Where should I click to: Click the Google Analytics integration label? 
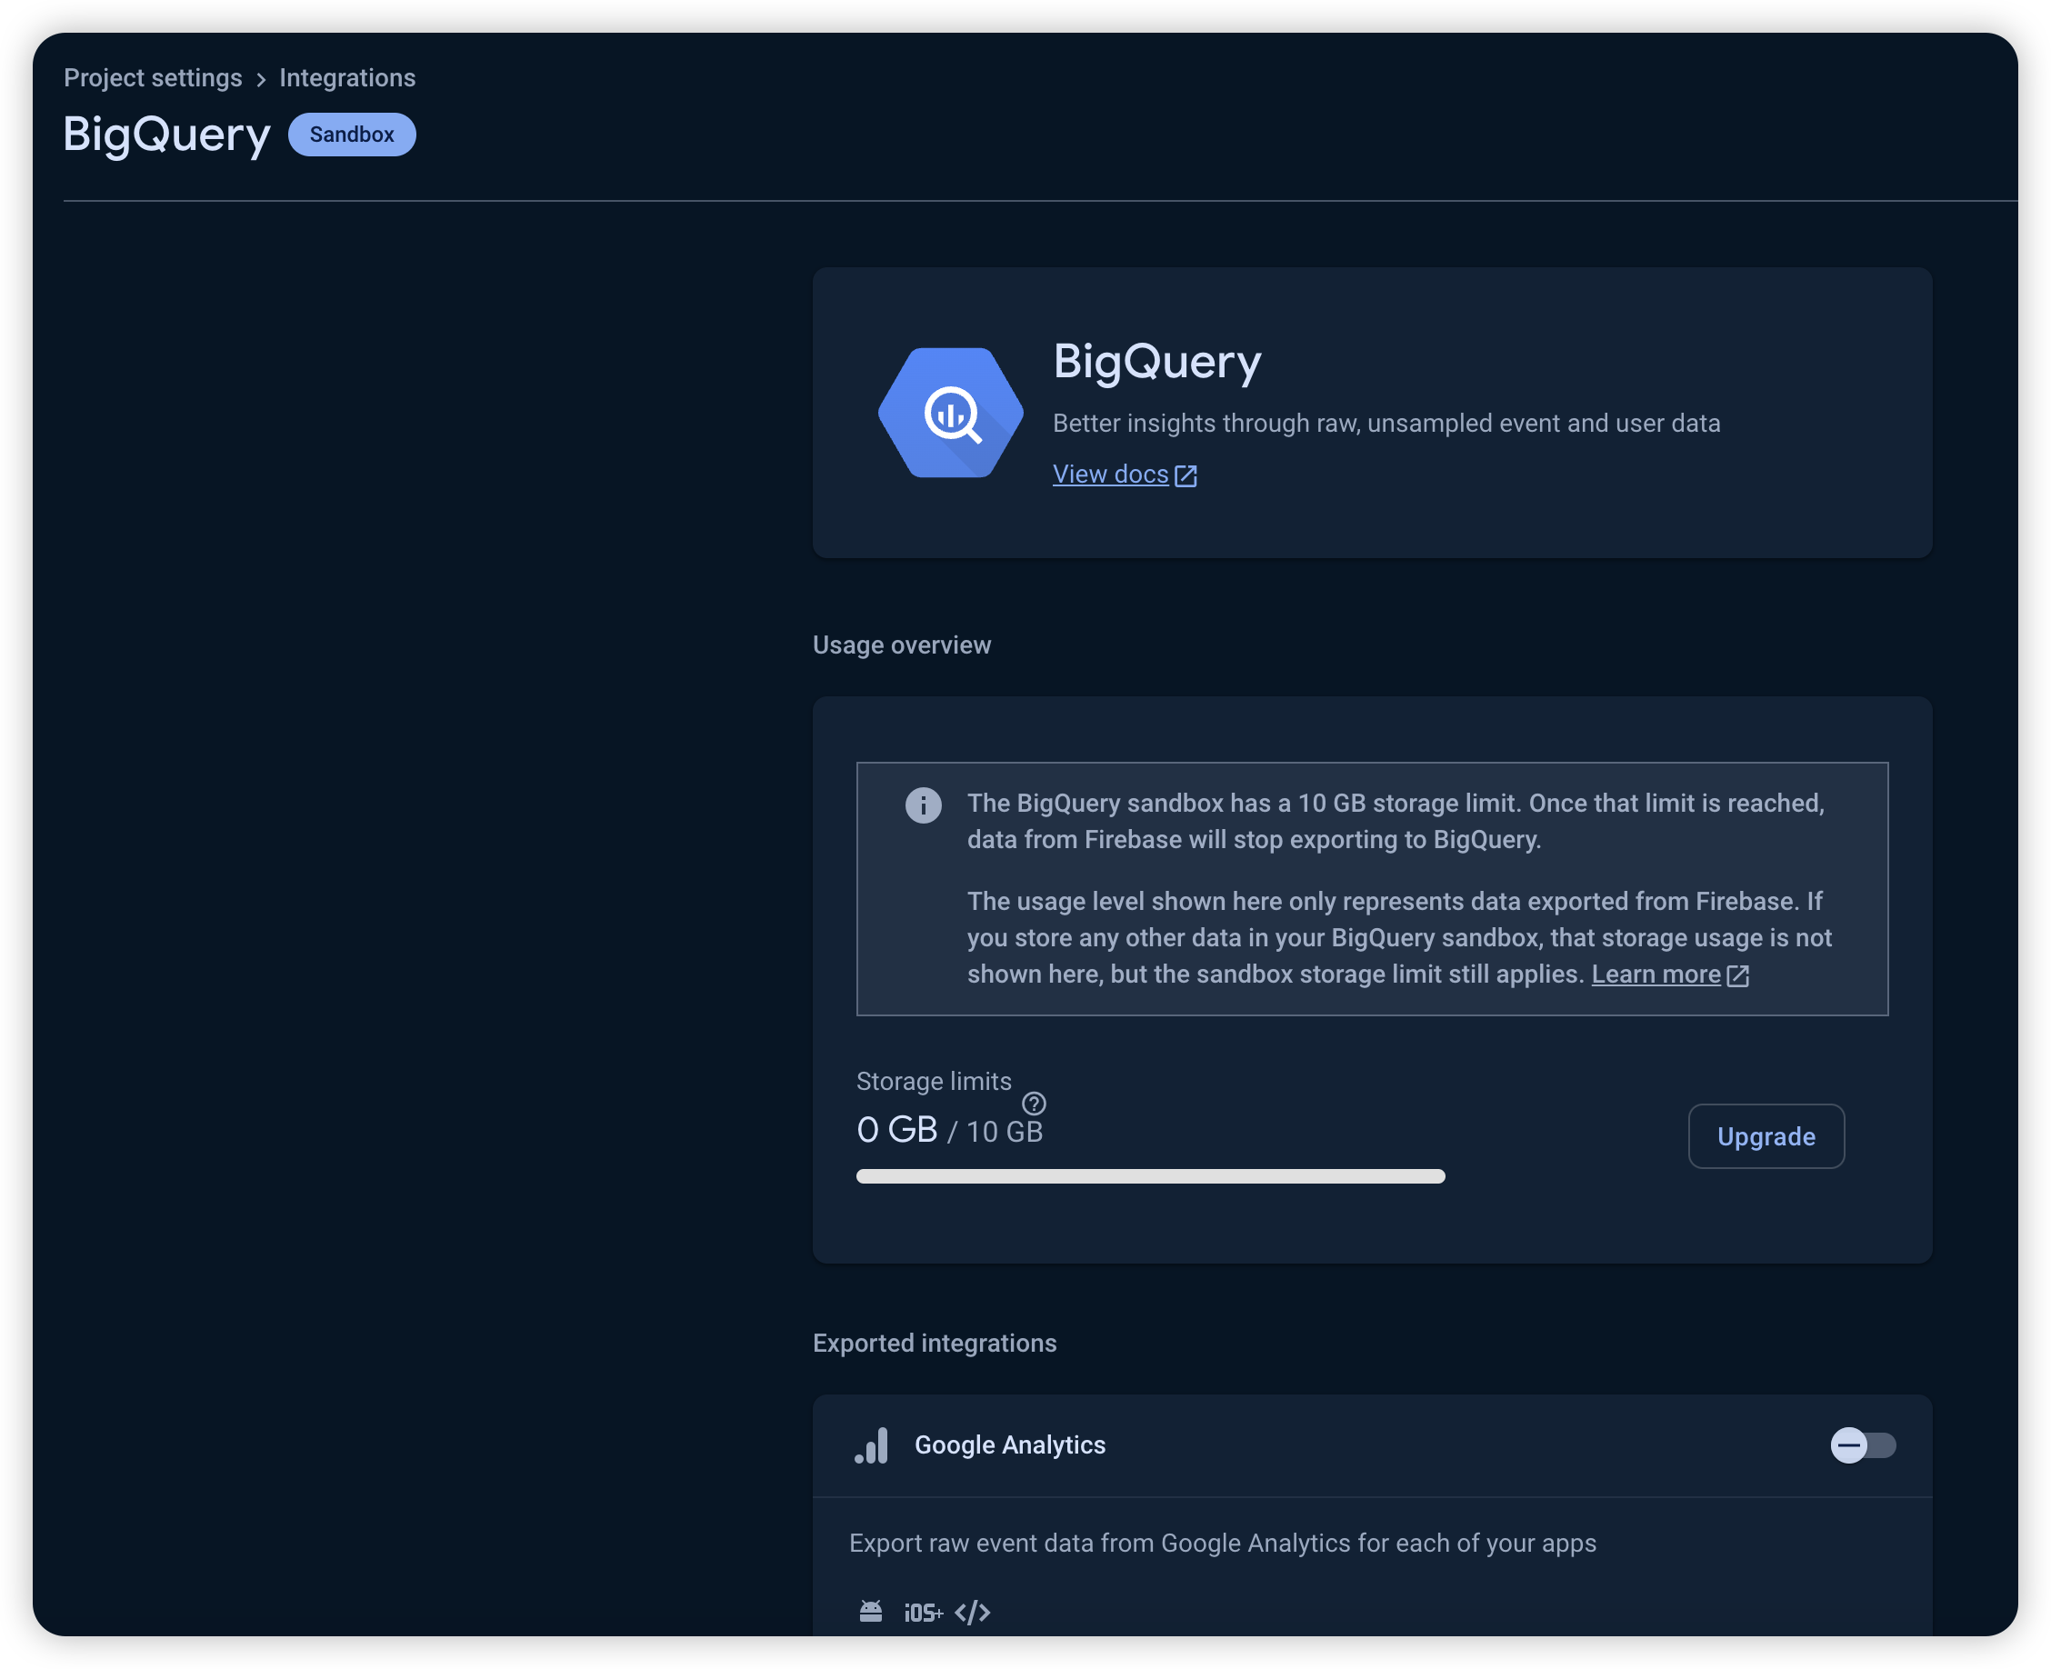coord(1010,1445)
